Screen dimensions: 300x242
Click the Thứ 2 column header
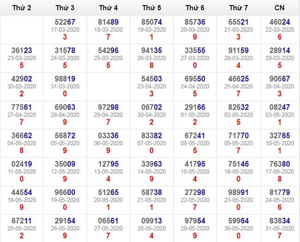(22, 8)
